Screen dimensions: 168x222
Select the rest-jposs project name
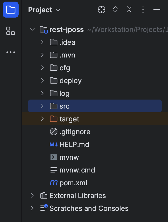pos(66,30)
